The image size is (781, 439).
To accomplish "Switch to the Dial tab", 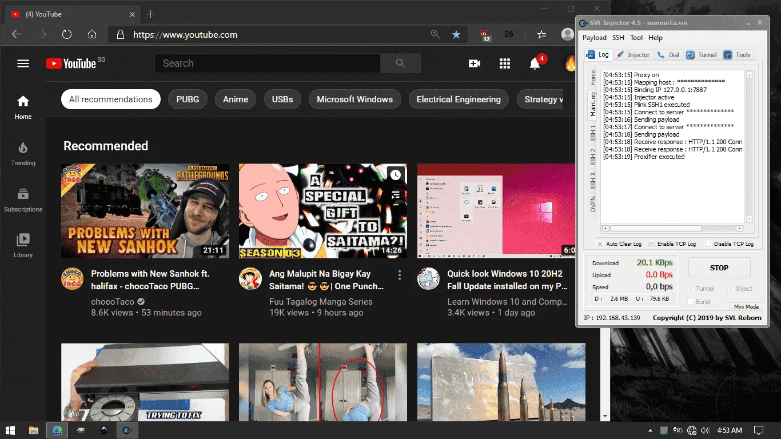I will tap(668, 55).
